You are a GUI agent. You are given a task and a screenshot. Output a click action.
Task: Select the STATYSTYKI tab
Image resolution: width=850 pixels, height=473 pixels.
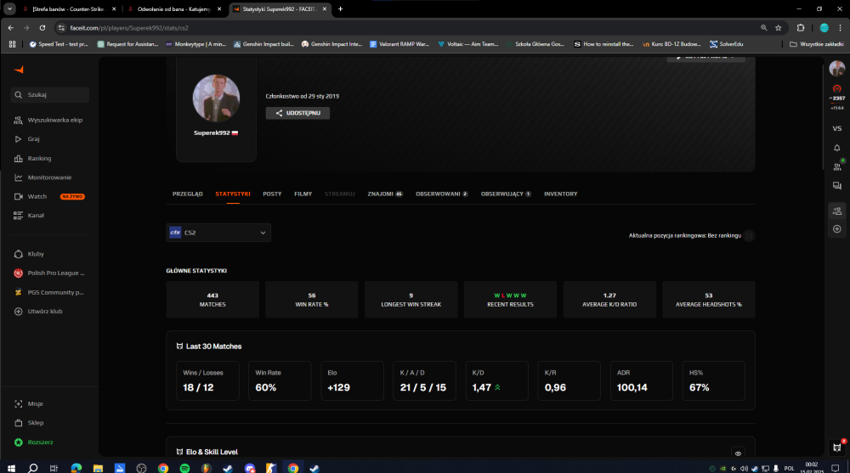point(233,194)
